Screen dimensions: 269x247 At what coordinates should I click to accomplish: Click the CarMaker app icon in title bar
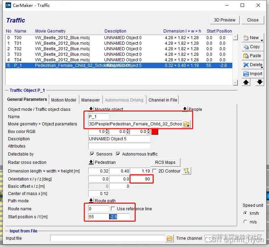(x=8, y=5)
